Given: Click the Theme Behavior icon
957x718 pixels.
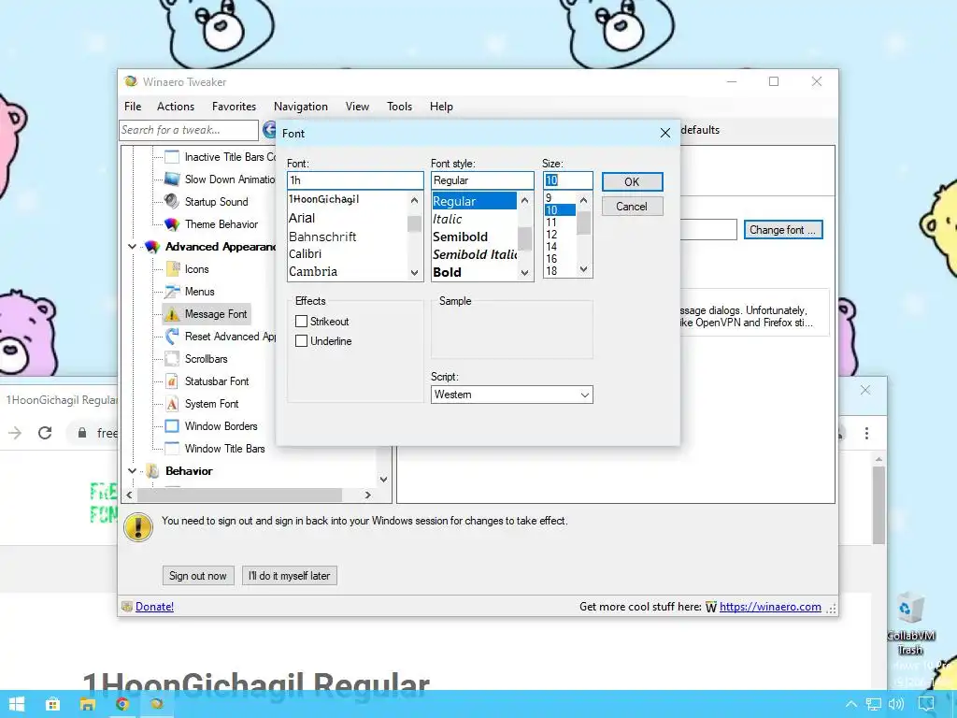Looking at the screenshot, I should click(172, 224).
